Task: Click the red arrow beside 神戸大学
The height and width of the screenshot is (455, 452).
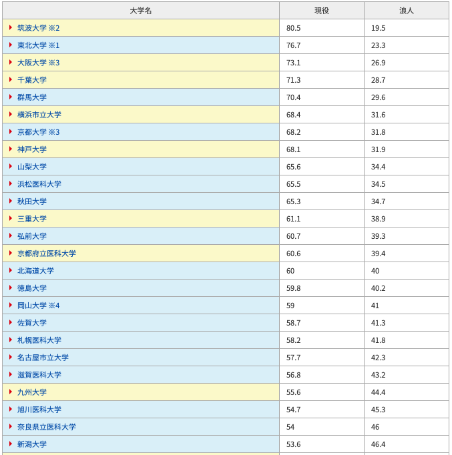Action: pos(11,149)
